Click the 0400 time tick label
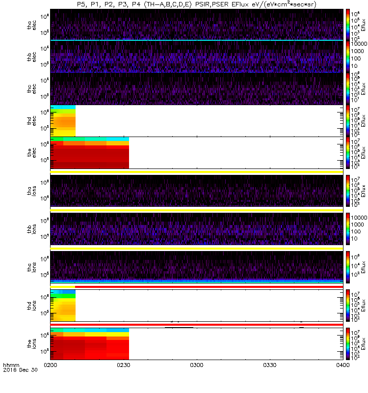The image size is (368, 393). [342, 365]
